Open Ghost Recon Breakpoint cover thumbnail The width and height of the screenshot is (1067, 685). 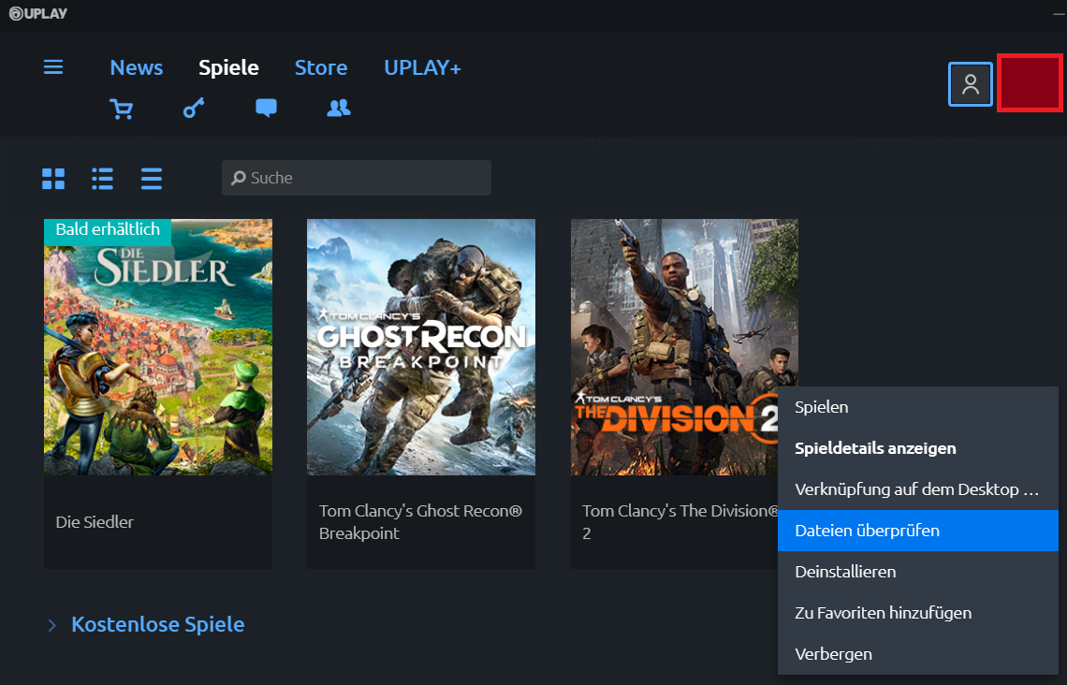[421, 347]
